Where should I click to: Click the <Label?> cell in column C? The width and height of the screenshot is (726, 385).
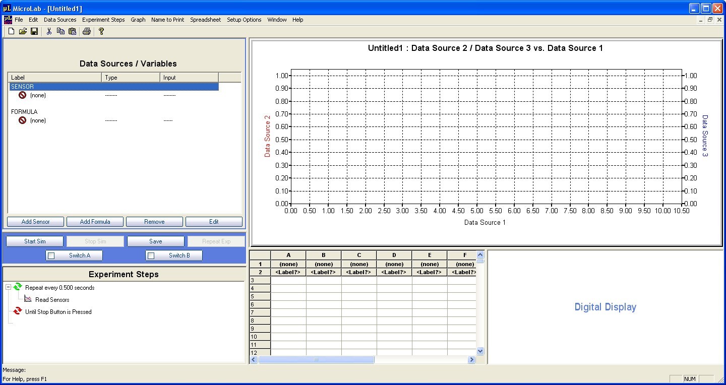click(x=359, y=272)
